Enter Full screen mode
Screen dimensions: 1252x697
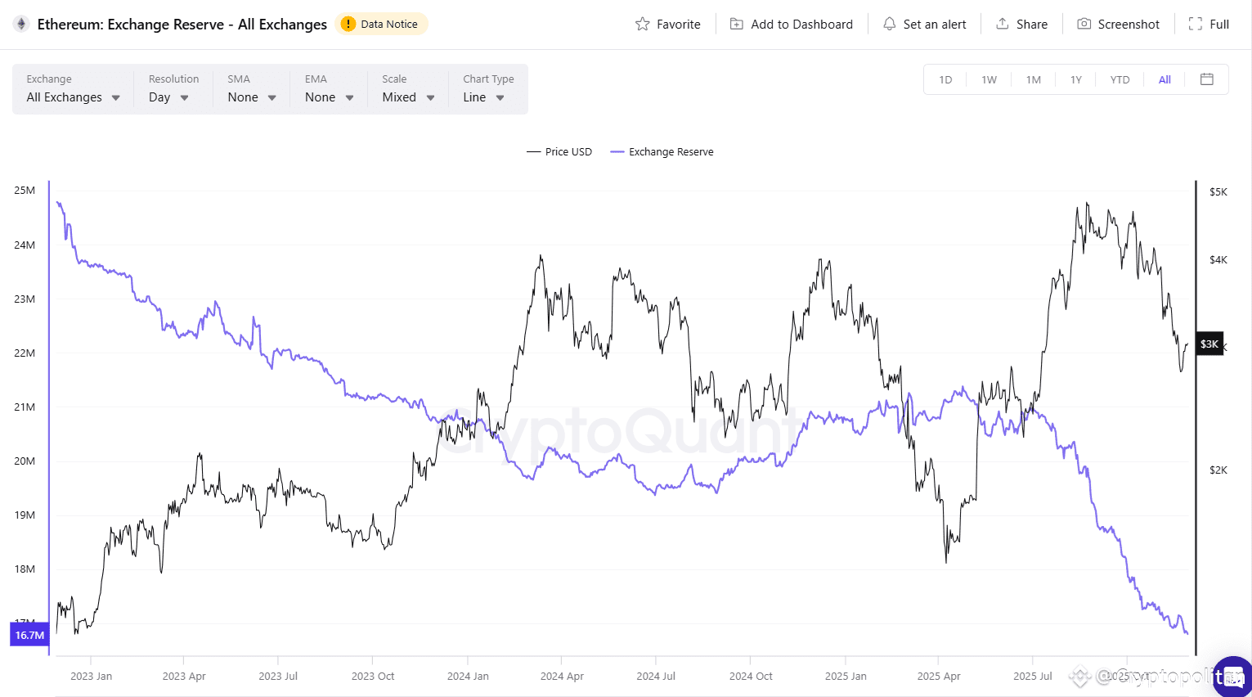click(1196, 24)
